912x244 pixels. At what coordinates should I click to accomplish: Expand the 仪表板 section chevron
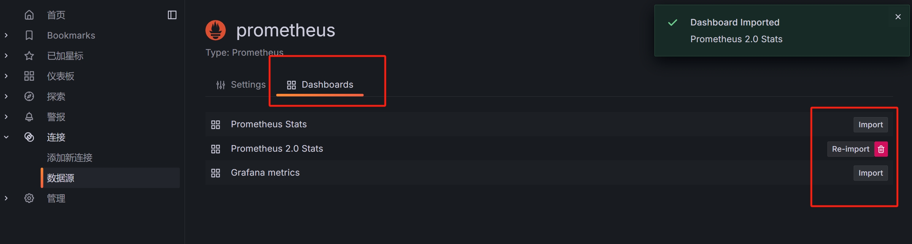(x=6, y=76)
